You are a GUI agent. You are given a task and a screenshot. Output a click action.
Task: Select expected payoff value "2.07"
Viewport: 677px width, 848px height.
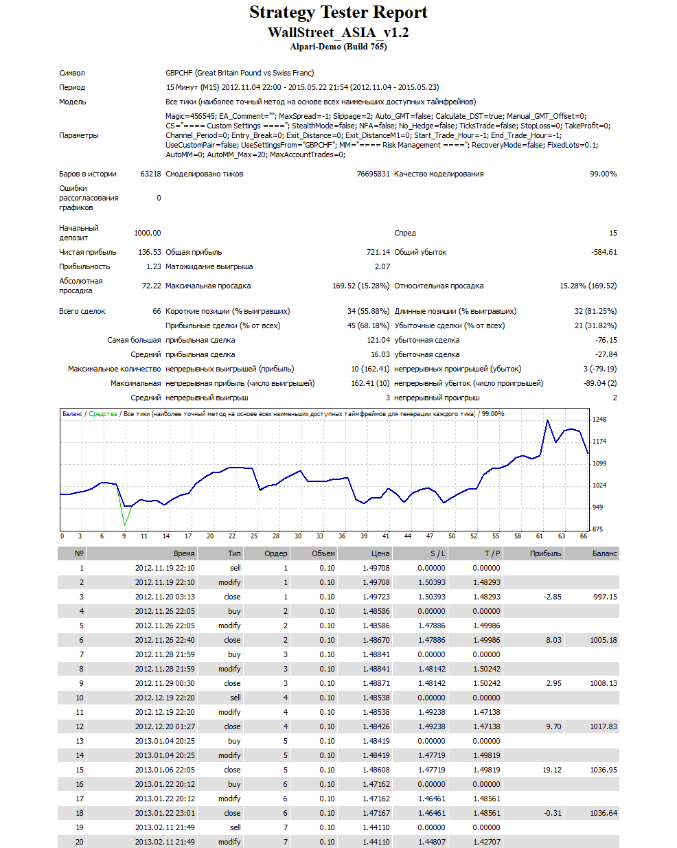[x=382, y=266]
